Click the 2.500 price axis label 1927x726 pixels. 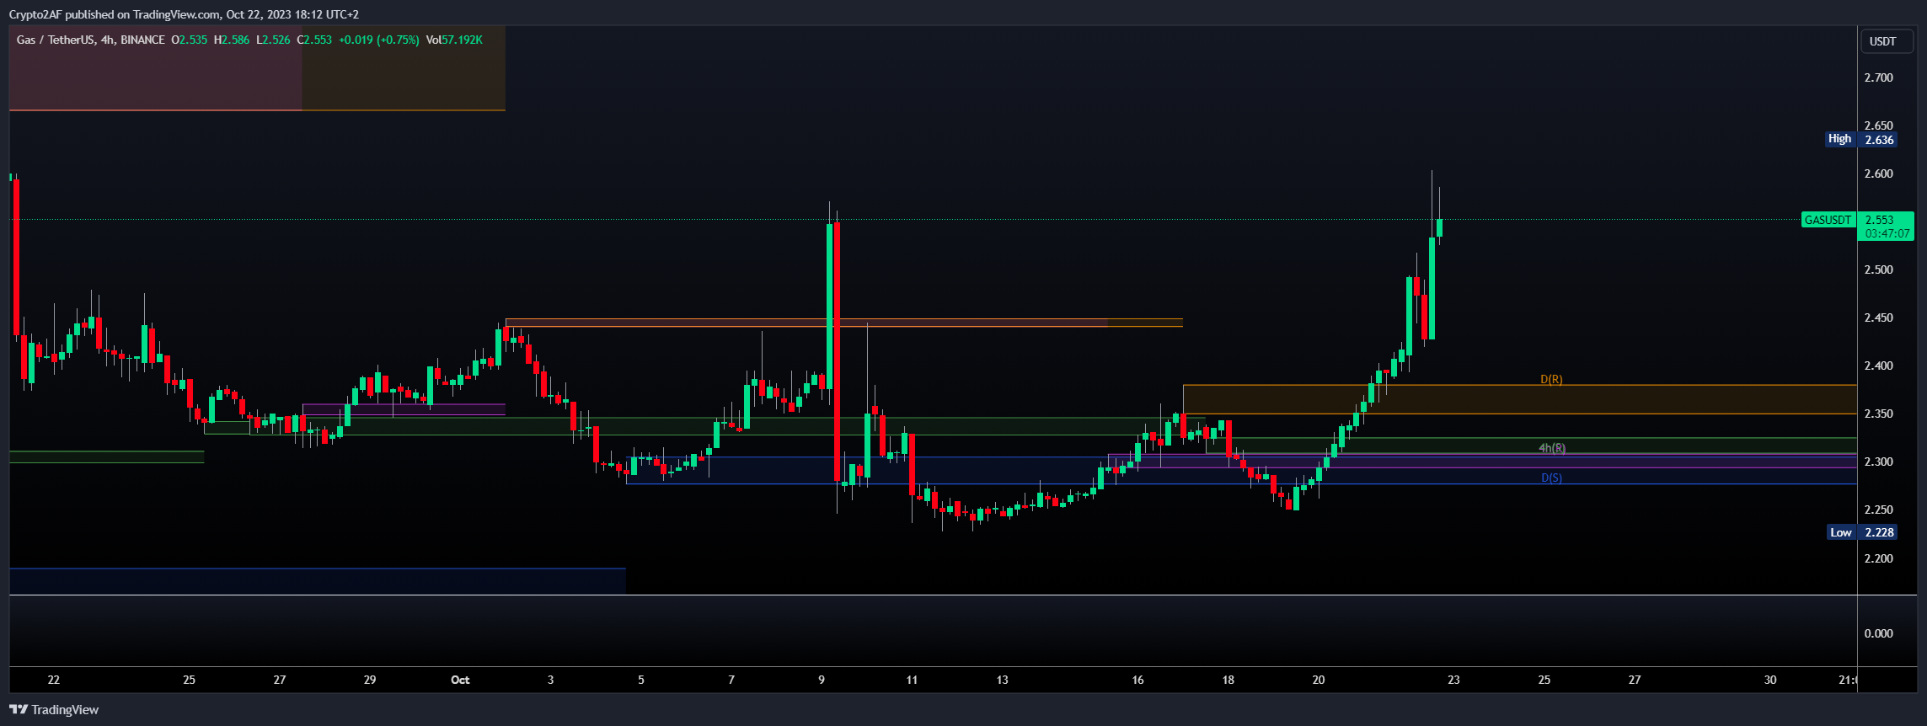point(1879,270)
